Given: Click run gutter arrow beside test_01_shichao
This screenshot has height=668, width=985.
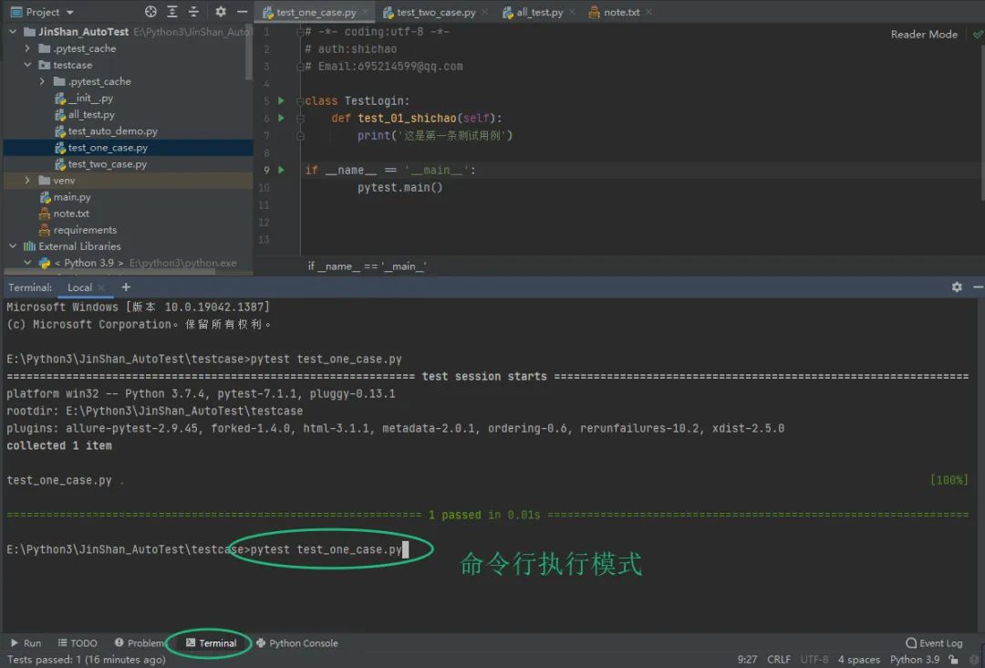Looking at the screenshot, I should [x=282, y=118].
